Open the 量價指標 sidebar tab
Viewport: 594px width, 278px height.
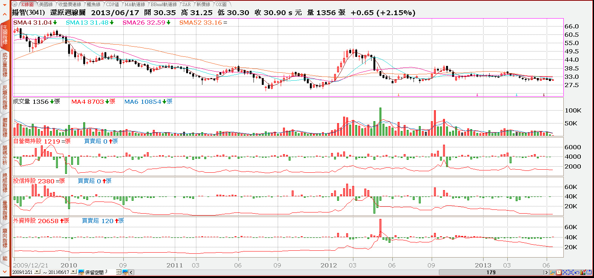point(5,210)
